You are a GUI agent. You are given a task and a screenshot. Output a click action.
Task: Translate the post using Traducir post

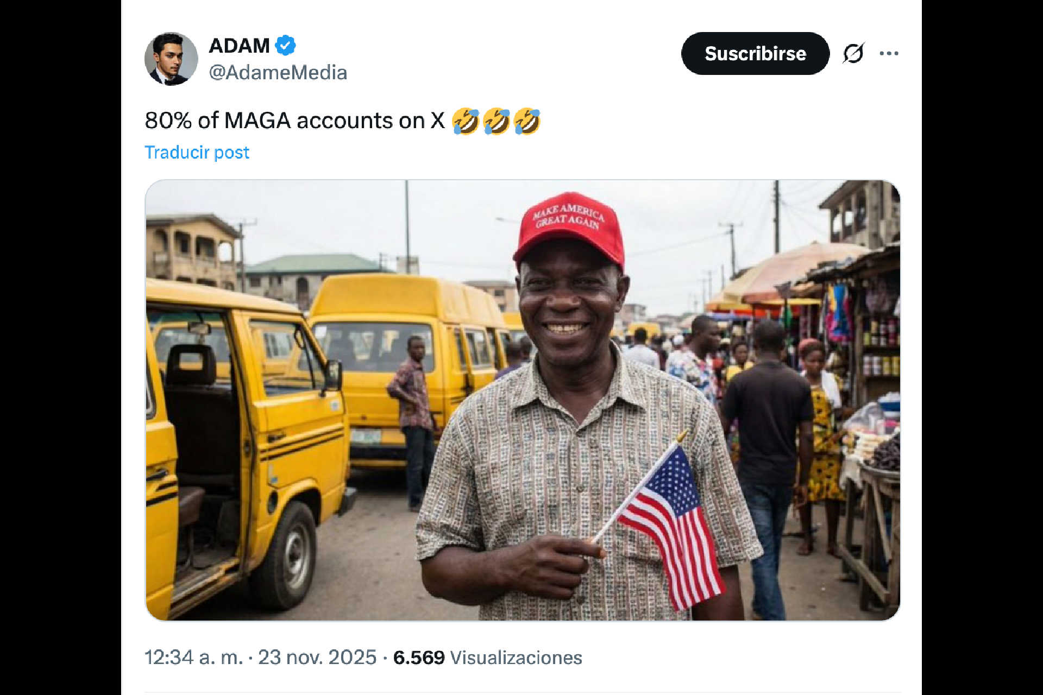click(x=197, y=153)
